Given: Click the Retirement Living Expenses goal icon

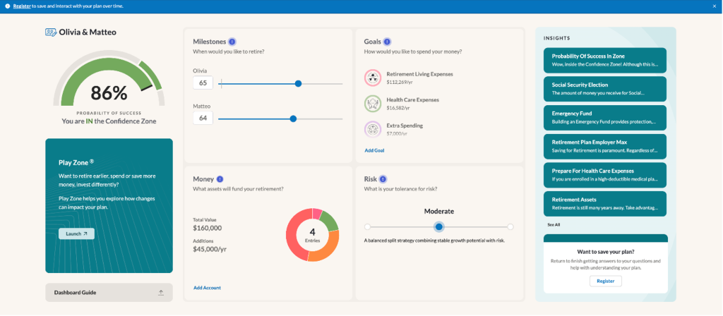Looking at the screenshot, I should tap(373, 78).
